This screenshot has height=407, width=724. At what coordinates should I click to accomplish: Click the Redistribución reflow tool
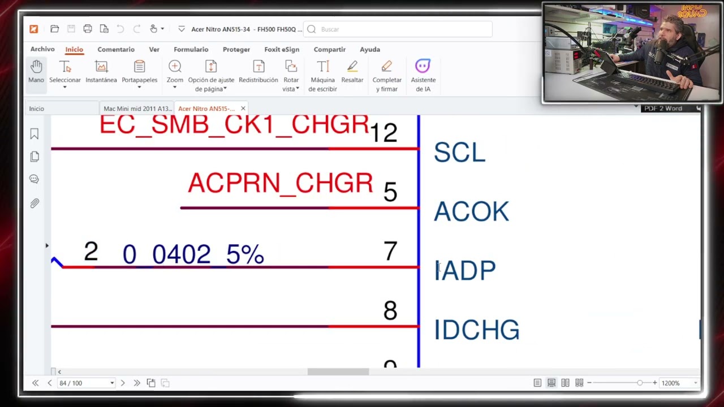click(x=258, y=71)
